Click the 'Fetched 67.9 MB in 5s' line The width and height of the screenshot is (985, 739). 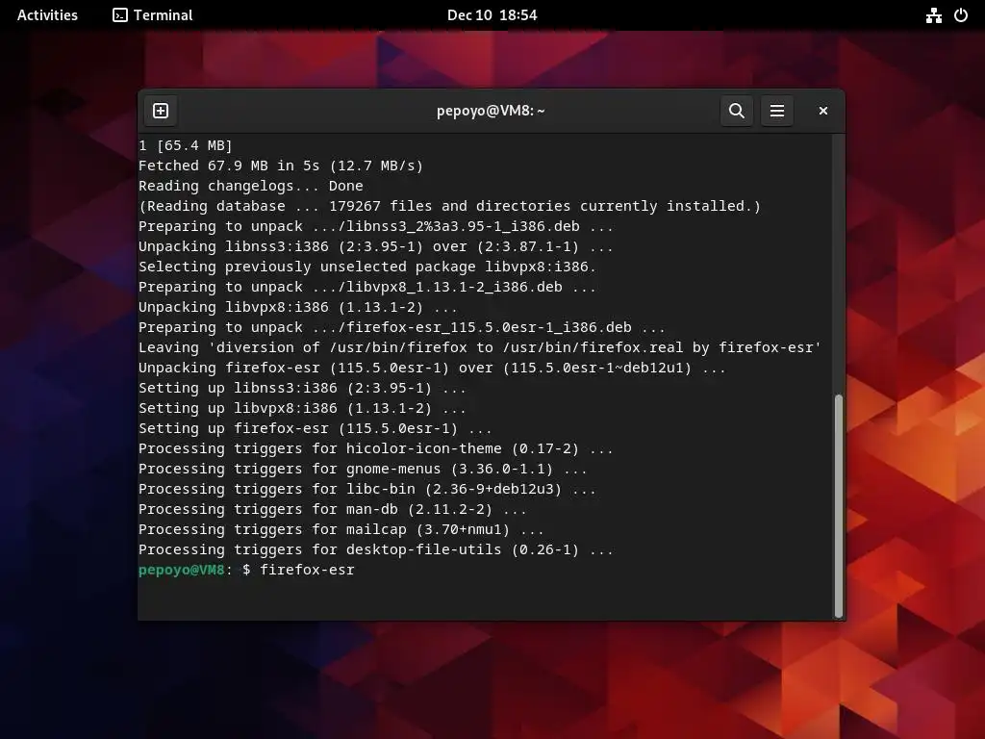pyautogui.click(x=281, y=166)
